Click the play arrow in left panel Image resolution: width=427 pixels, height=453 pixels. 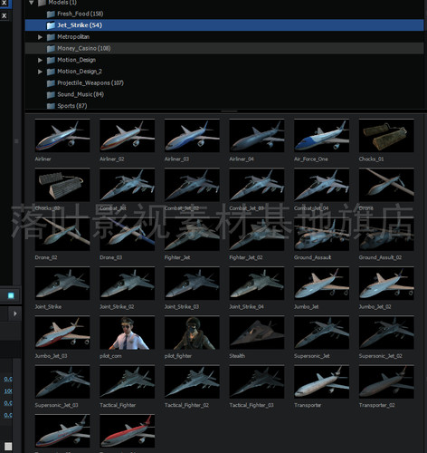[x=14, y=313]
